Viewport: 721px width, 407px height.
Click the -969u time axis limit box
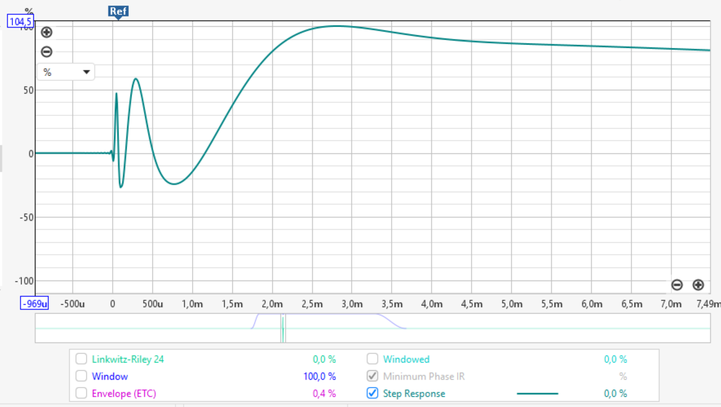(x=34, y=304)
